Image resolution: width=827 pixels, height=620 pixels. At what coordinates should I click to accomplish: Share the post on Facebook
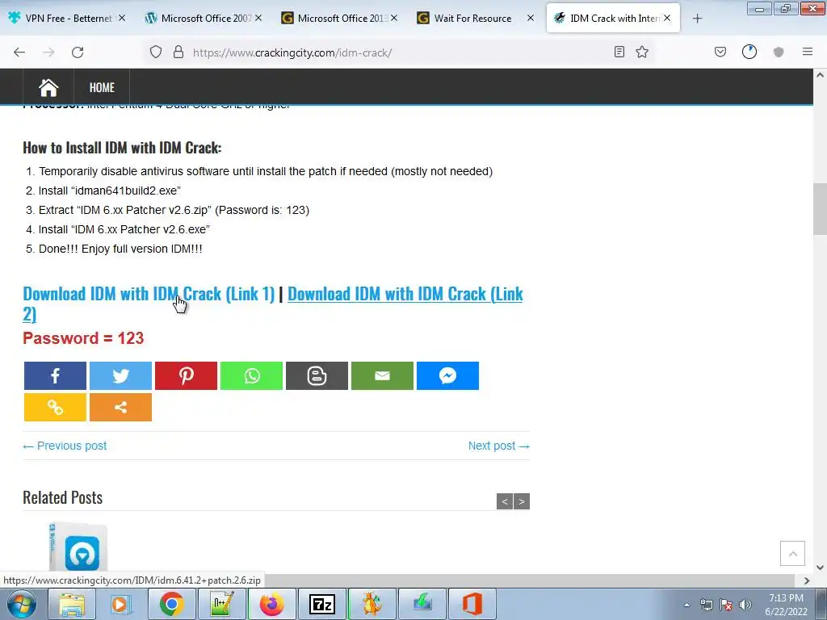click(55, 376)
